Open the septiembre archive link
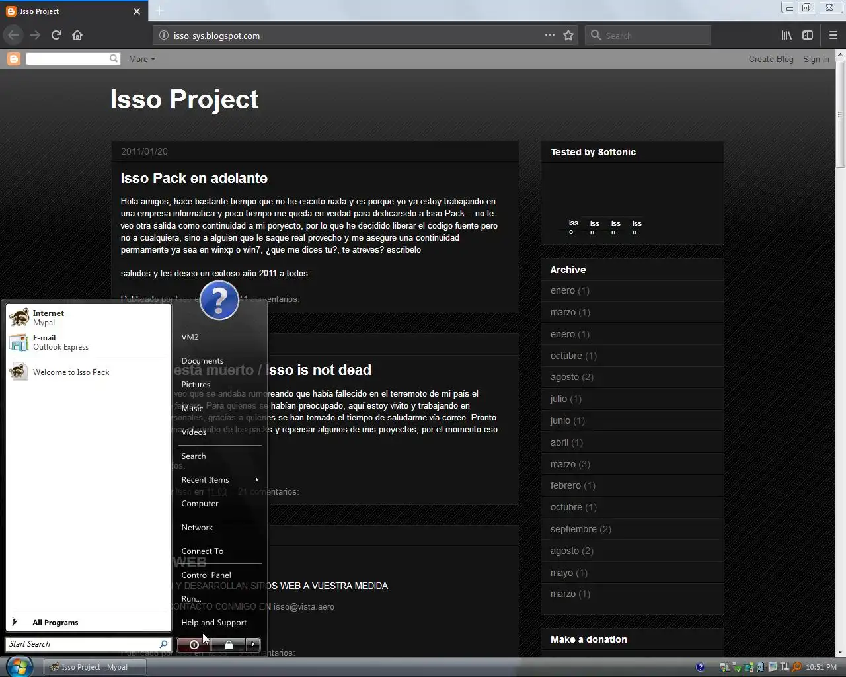Screen dimensions: 846x677 pyautogui.click(x=574, y=529)
